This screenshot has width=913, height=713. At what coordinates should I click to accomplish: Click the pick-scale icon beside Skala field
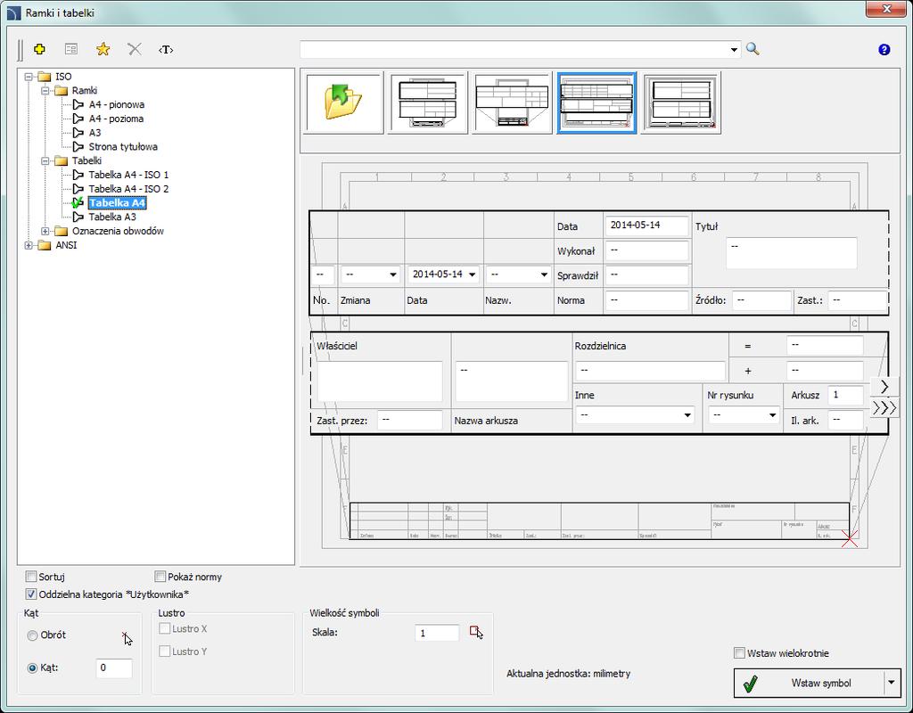click(x=476, y=632)
